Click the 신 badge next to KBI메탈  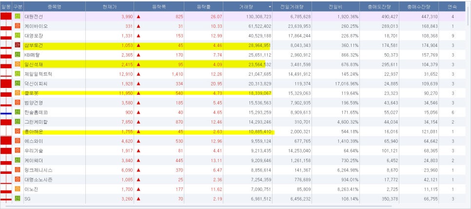click(18, 55)
